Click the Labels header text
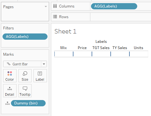151x116 pixels. pyautogui.click(x=101, y=42)
